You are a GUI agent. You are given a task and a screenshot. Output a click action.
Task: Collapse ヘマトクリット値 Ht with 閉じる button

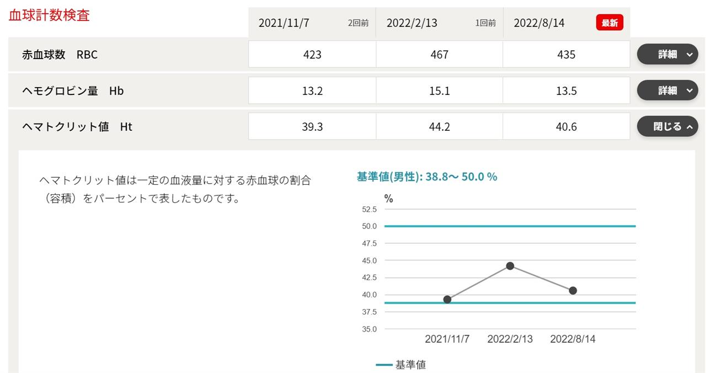pyautogui.click(x=667, y=126)
